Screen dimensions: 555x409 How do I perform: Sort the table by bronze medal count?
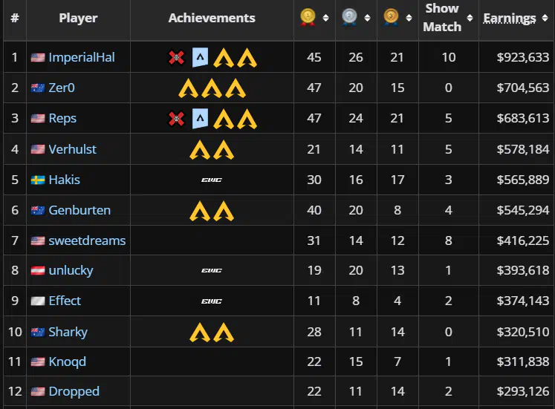(x=409, y=18)
